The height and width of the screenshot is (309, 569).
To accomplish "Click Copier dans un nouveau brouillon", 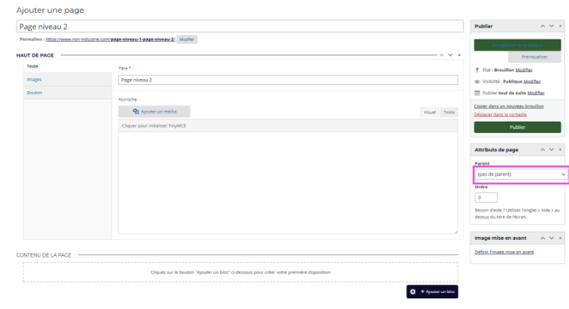I will pyautogui.click(x=509, y=106).
